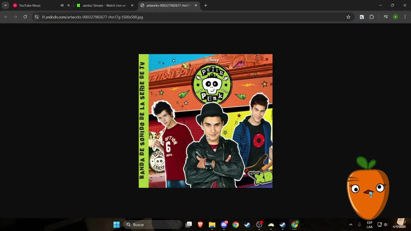Open File Explorer from the taskbar

[212, 225]
